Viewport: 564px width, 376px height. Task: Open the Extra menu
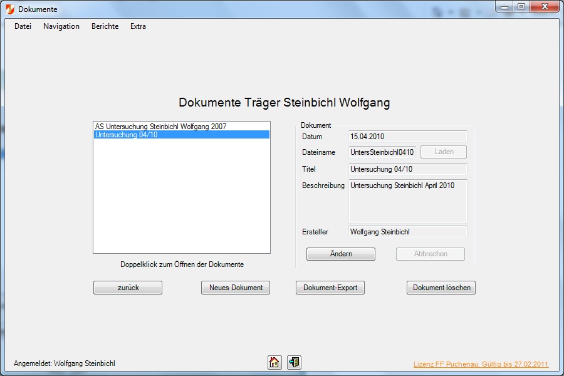[x=138, y=26]
